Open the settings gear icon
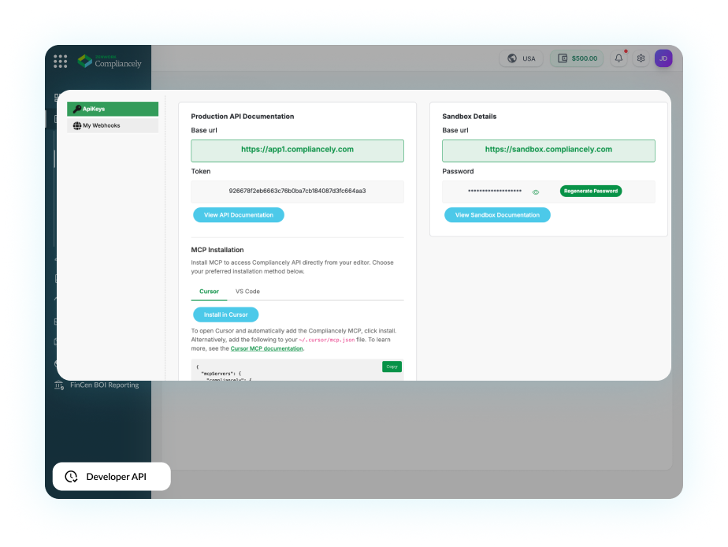Image resolution: width=728 pixels, height=547 pixels. tap(641, 58)
